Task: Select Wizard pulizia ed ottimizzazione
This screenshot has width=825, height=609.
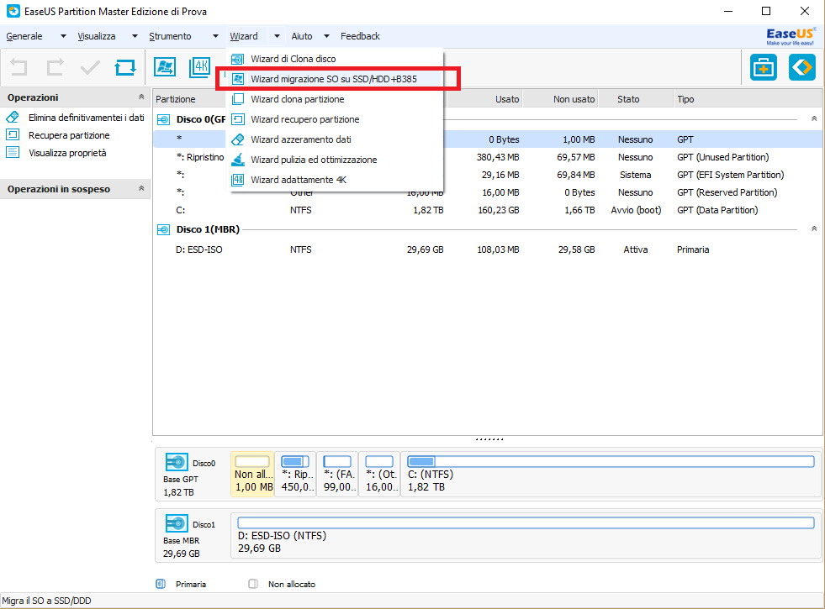Action: tap(313, 160)
